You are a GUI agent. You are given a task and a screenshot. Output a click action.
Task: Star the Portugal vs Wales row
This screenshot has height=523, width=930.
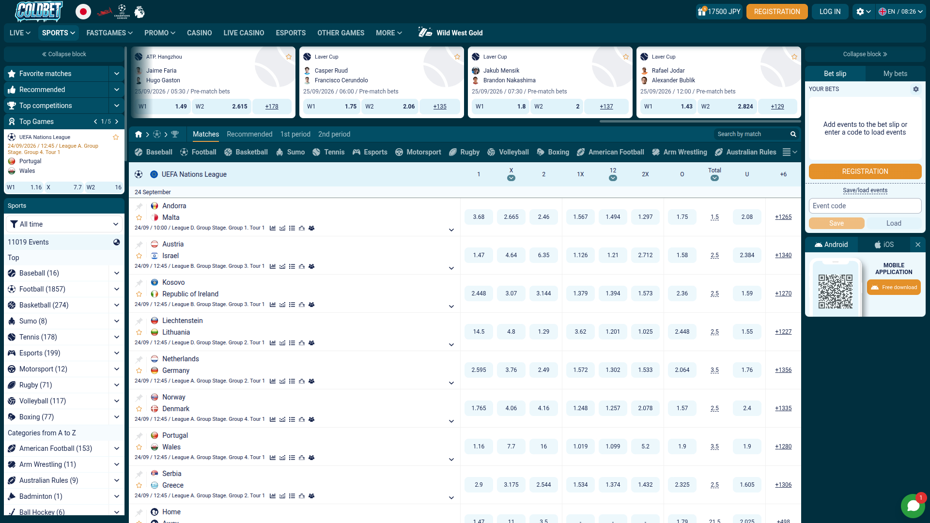coord(139,447)
